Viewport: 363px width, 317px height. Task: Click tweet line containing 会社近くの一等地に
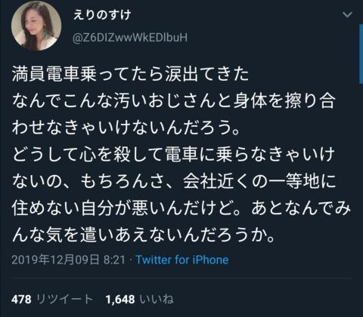(x=174, y=181)
